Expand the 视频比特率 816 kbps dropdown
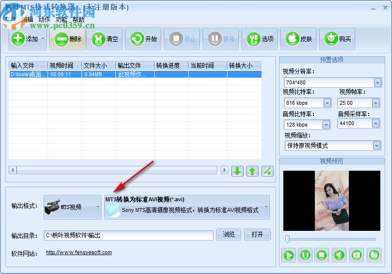 pos(327,103)
